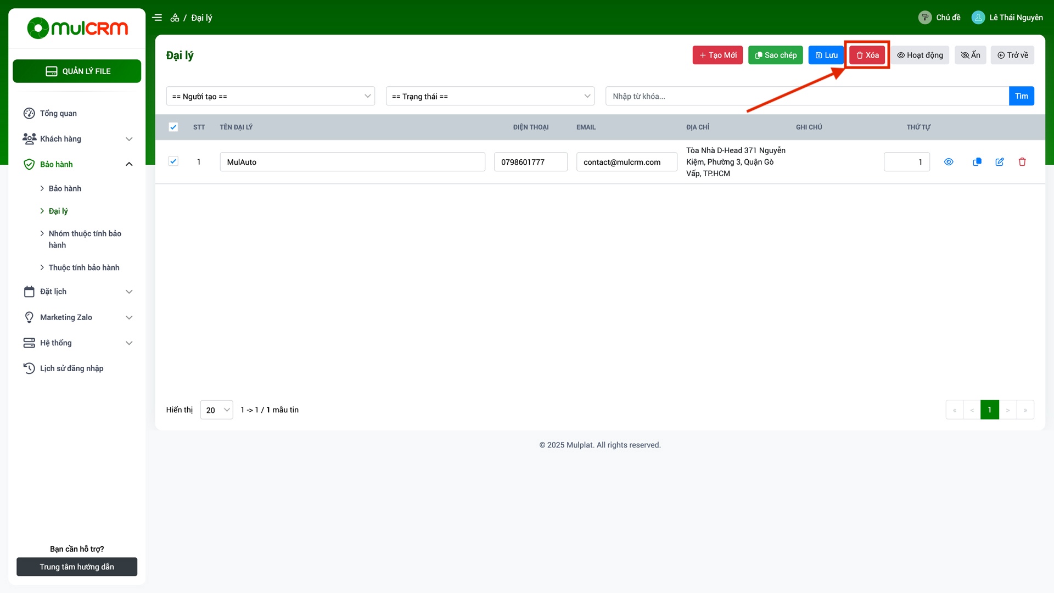This screenshot has width=1054, height=593.
Task: Uncheck the MulAuto row checkbox
Action: click(x=173, y=161)
